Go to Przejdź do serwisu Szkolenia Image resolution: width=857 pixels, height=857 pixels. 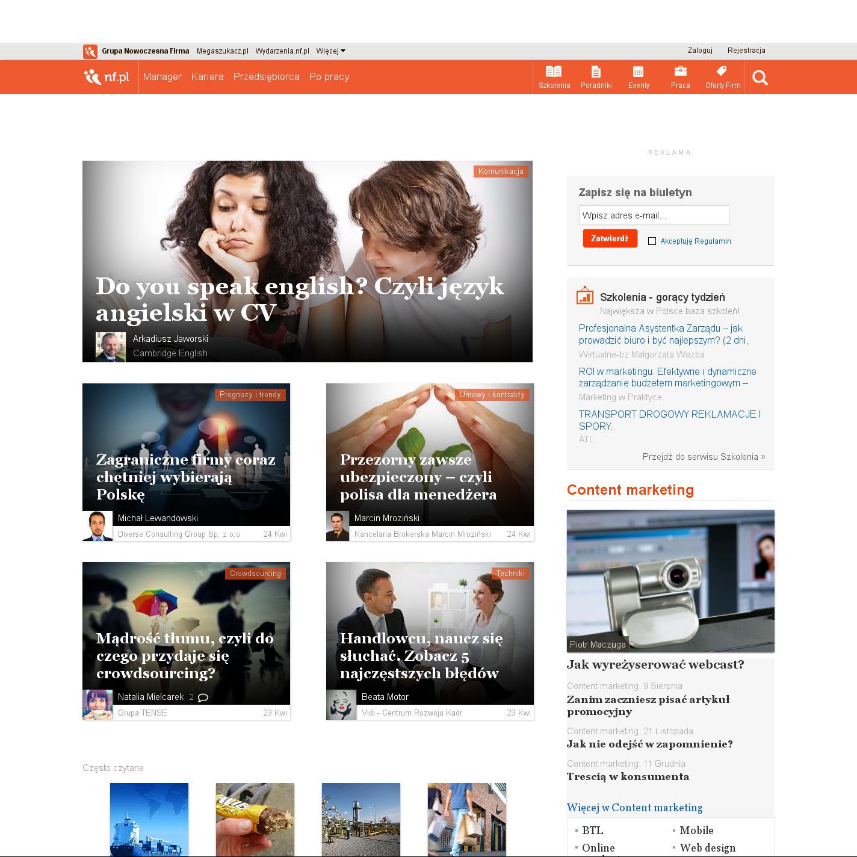704,457
